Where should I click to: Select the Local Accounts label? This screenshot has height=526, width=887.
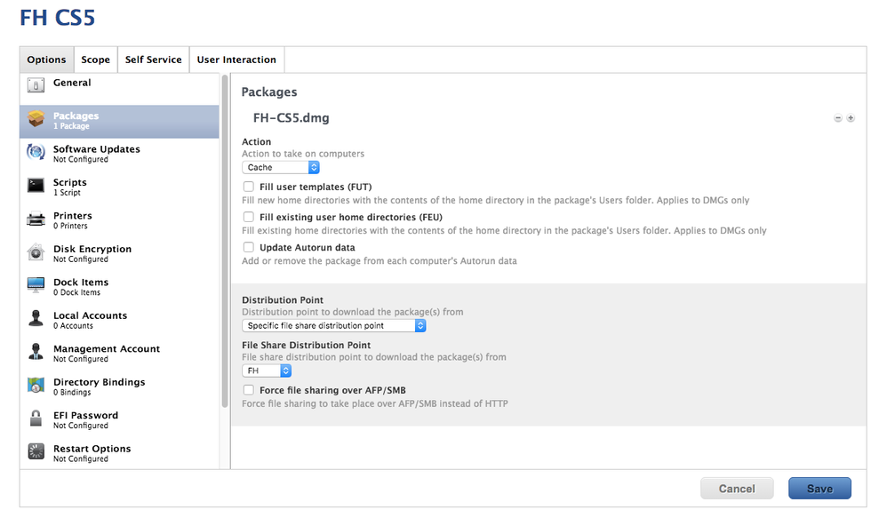91,315
